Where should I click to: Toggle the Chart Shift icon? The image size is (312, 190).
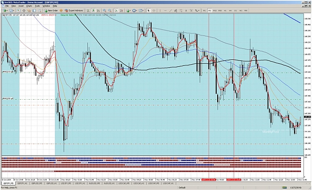point(121,10)
